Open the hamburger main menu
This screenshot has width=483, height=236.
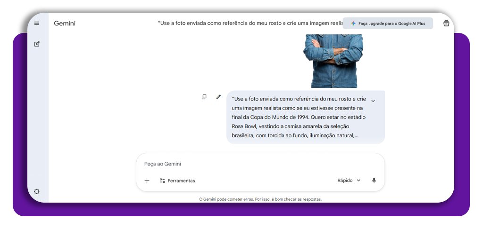click(37, 24)
